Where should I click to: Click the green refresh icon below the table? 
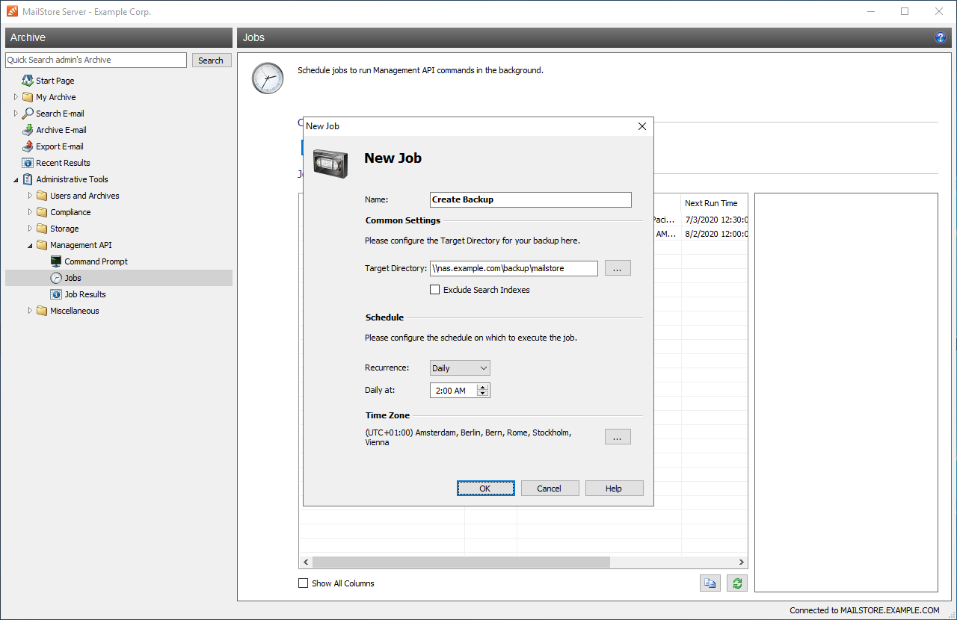[x=737, y=583]
